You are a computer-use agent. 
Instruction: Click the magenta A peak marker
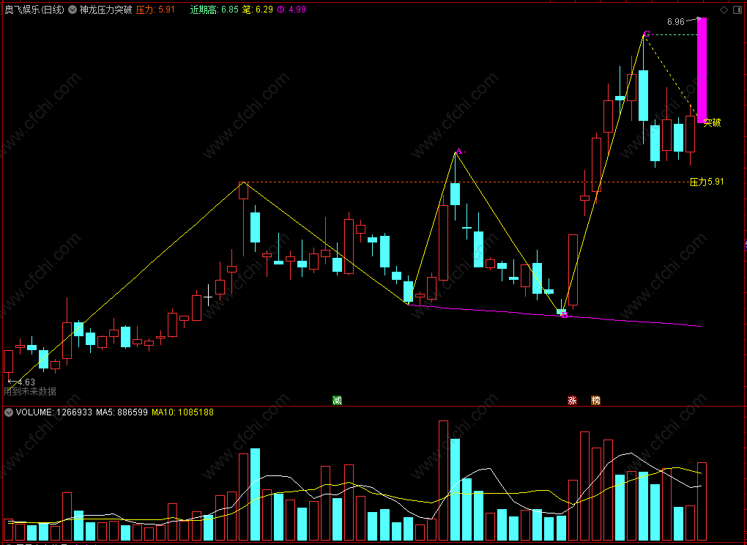coord(458,152)
